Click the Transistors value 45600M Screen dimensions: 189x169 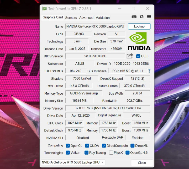coord(117,49)
